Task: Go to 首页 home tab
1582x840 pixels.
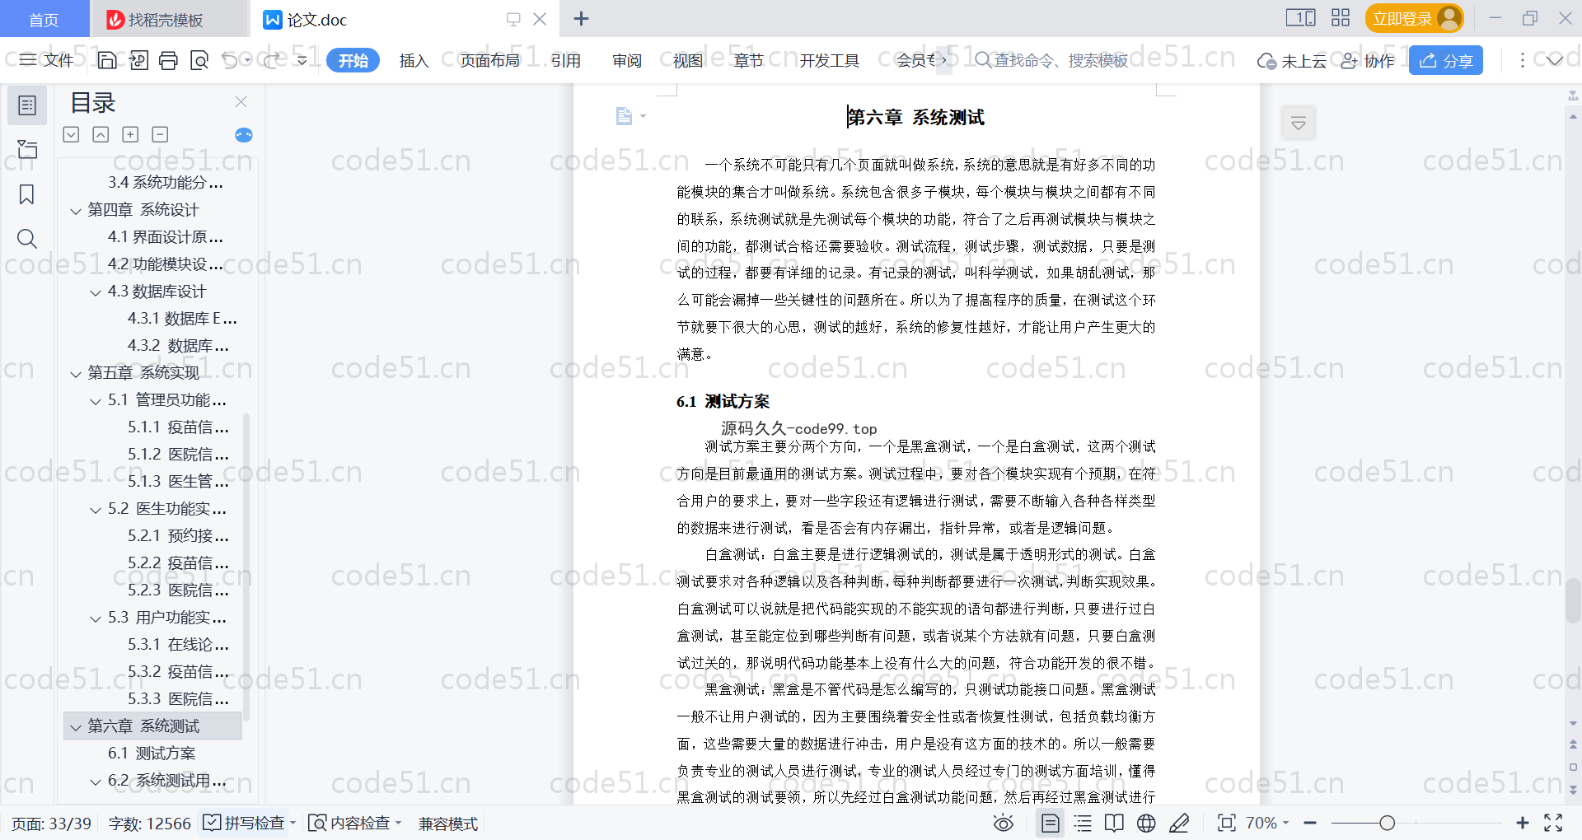Action: (x=44, y=20)
